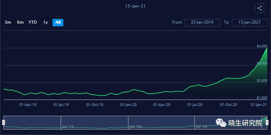The width and height of the screenshot is (271, 135).
Task: Click the 01-Jan-21 axis date
Action: pos(259,105)
